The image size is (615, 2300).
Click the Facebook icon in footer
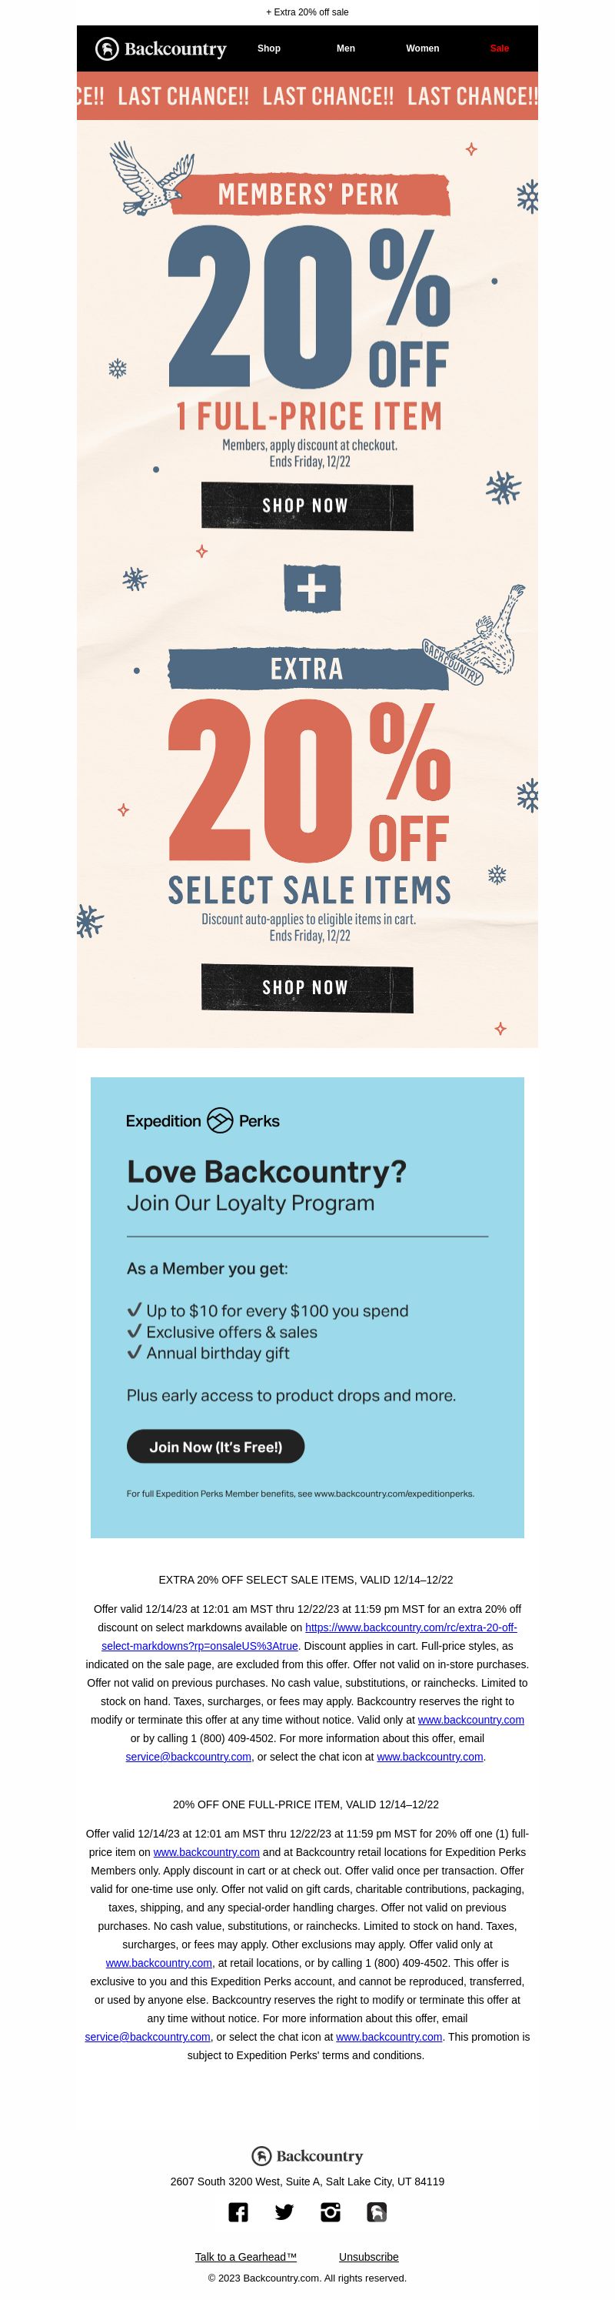pyautogui.click(x=238, y=2211)
